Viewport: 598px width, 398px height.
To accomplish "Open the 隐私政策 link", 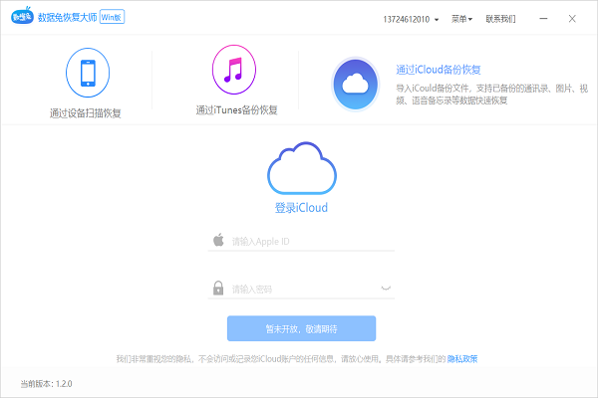I will point(462,359).
